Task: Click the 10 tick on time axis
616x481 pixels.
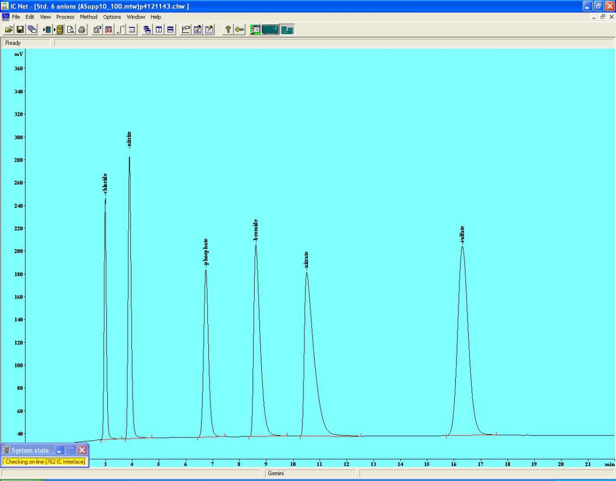Action: point(293,464)
